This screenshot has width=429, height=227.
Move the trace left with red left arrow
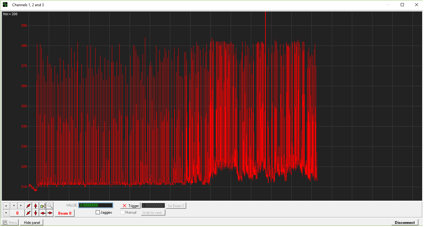tap(43, 213)
